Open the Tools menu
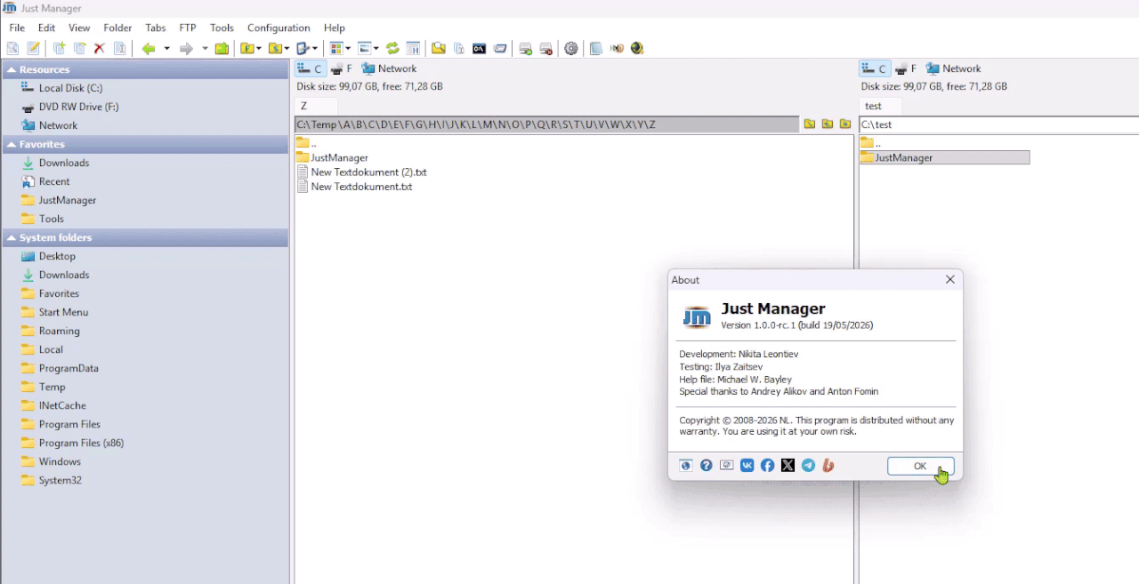The height and width of the screenshot is (584, 1139). (222, 28)
